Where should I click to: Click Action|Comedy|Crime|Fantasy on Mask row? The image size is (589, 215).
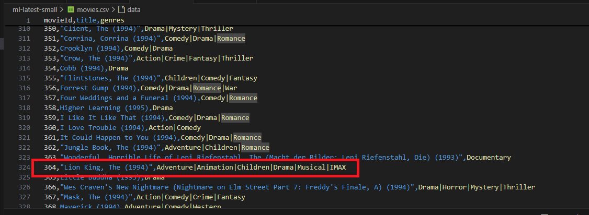(x=191, y=197)
